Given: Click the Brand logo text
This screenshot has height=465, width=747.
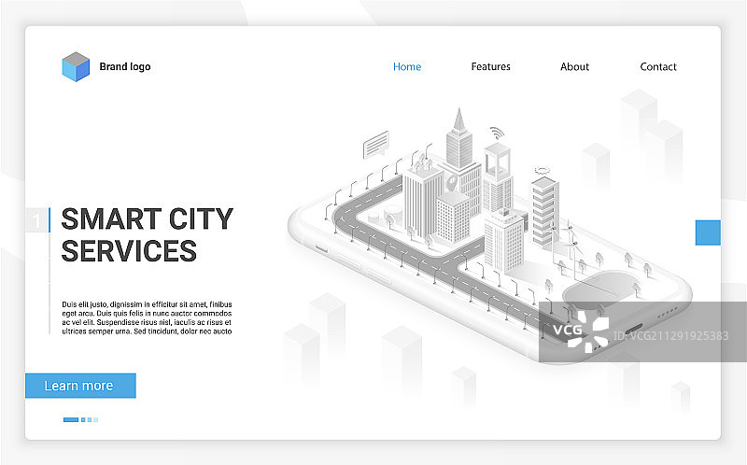Looking at the screenshot, I should 125,66.
